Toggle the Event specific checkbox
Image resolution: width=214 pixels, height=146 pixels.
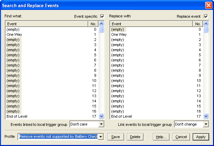(102, 16)
